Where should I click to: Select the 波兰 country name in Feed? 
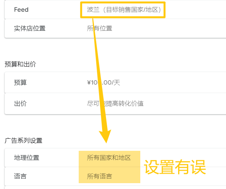[x=93, y=10]
